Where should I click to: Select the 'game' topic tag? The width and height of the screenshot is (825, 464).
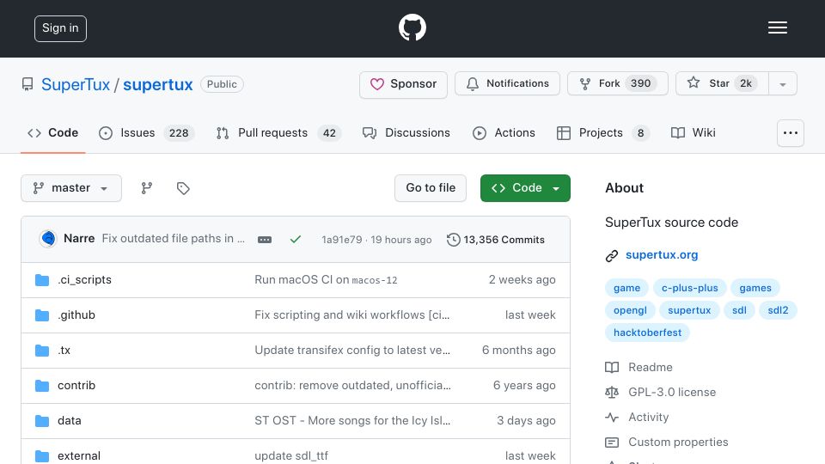click(x=626, y=289)
